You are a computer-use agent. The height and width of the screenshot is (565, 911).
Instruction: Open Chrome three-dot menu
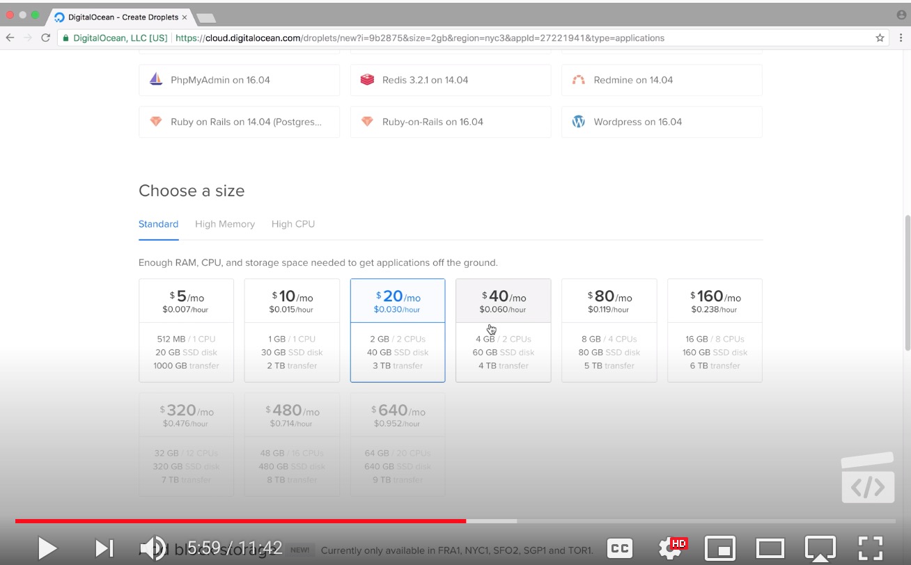(899, 38)
